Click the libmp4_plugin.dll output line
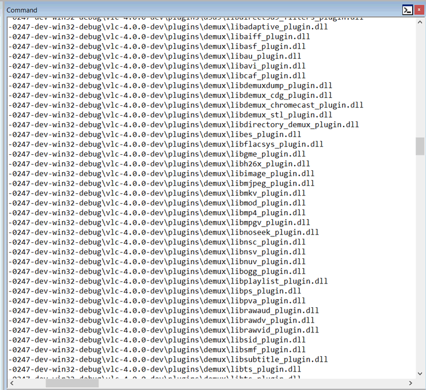Image resolution: width=426 pixels, height=390 pixels. (x=157, y=212)
